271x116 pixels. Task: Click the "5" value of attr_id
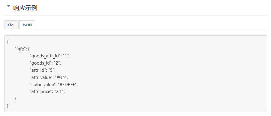51,70
